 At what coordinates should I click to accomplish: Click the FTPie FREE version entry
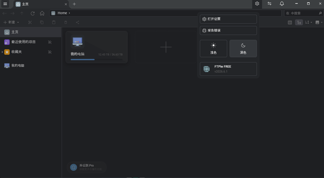pos(228,69)
